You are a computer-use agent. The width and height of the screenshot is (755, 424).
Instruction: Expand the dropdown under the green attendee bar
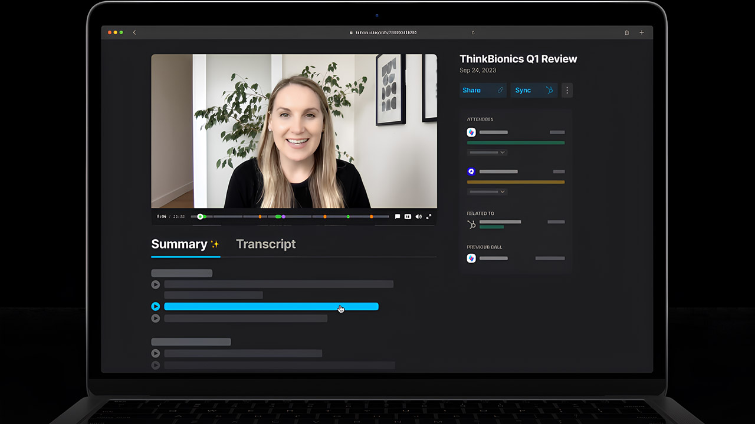pyautogui.click(x=487, y=153)
